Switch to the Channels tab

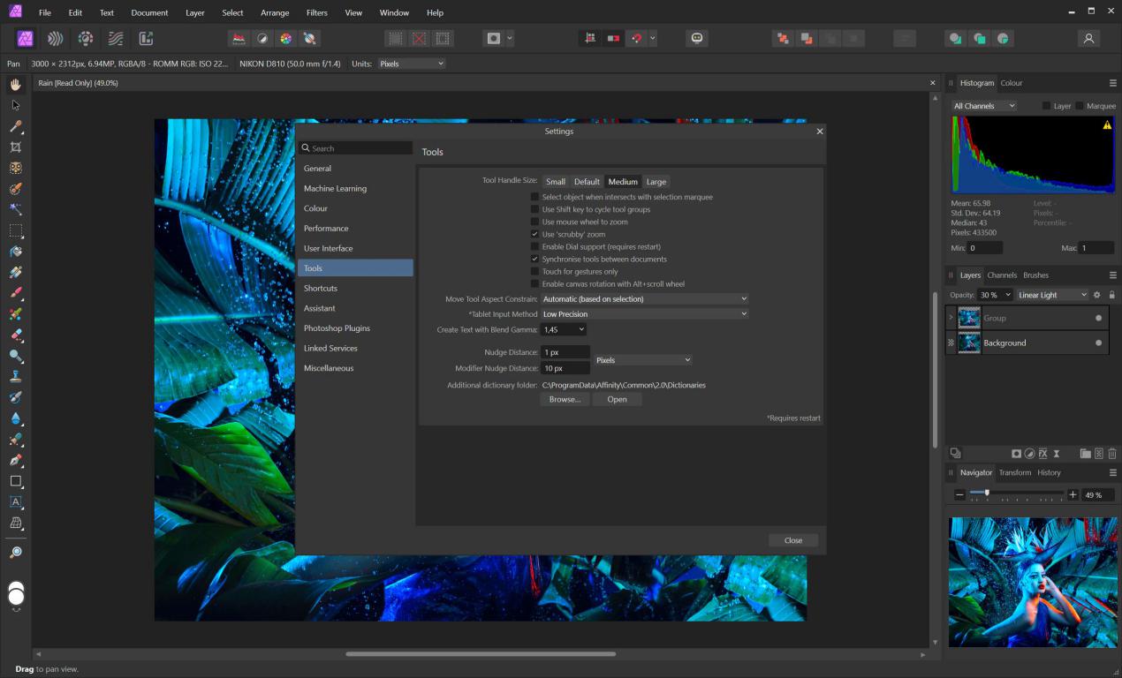pos(1002,275)
